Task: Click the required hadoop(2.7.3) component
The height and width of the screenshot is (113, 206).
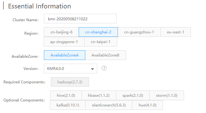Action: 70,82
